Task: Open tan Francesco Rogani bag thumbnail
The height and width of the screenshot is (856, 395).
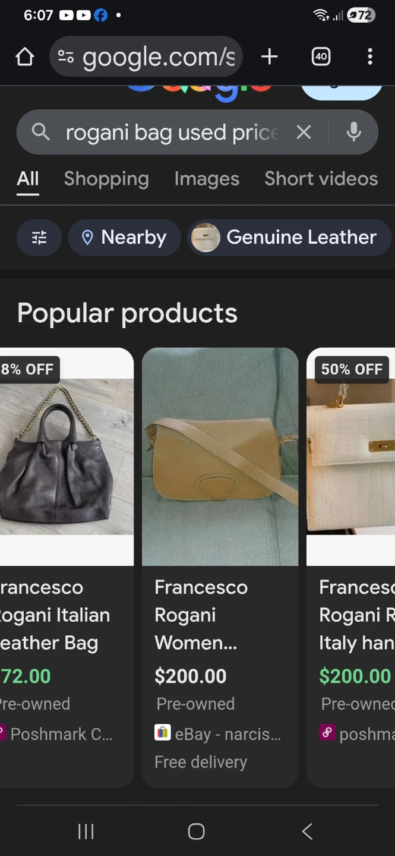Action: [220, 457]
